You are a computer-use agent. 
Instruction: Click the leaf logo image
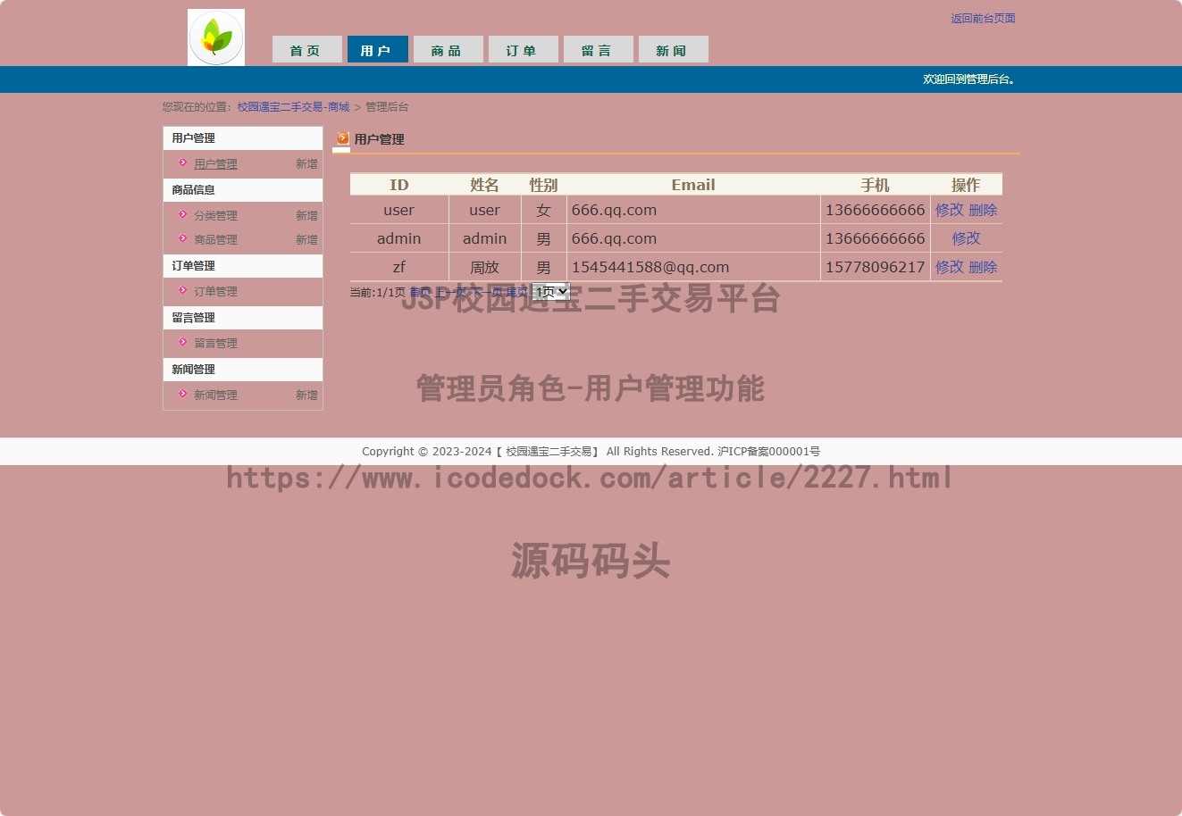pyautogui.click(x=216, y=37)
